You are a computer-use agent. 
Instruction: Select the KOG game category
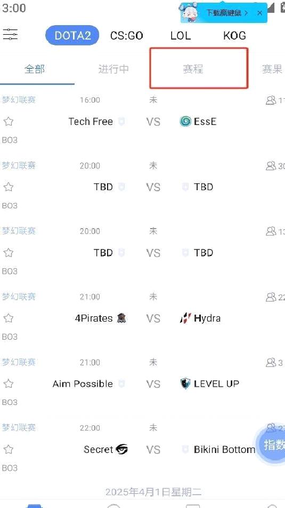point(234,35)
